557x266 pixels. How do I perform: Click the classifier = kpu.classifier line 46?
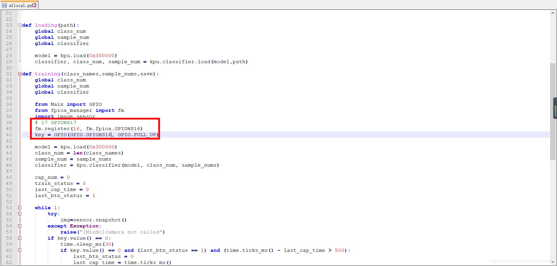pyautogui.click(x=127, y=165)
